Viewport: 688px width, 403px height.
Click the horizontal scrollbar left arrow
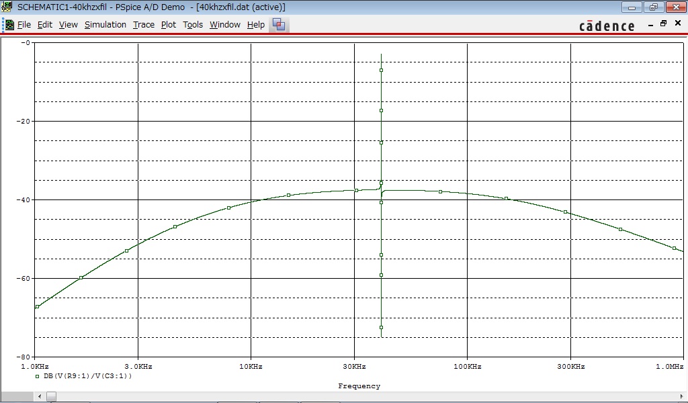39,396
